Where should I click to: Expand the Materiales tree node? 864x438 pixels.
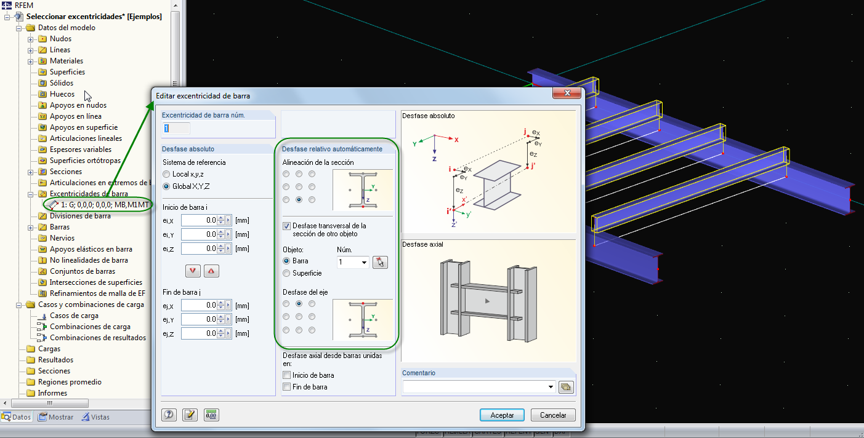coord(31,61)
